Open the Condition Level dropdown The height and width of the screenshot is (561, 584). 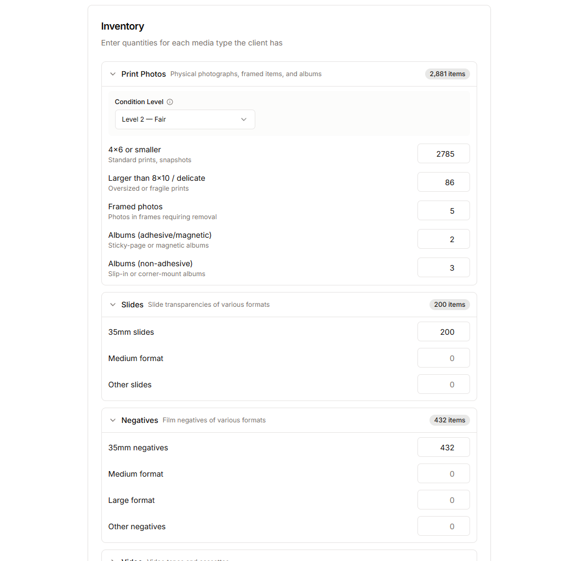(185, 119)
